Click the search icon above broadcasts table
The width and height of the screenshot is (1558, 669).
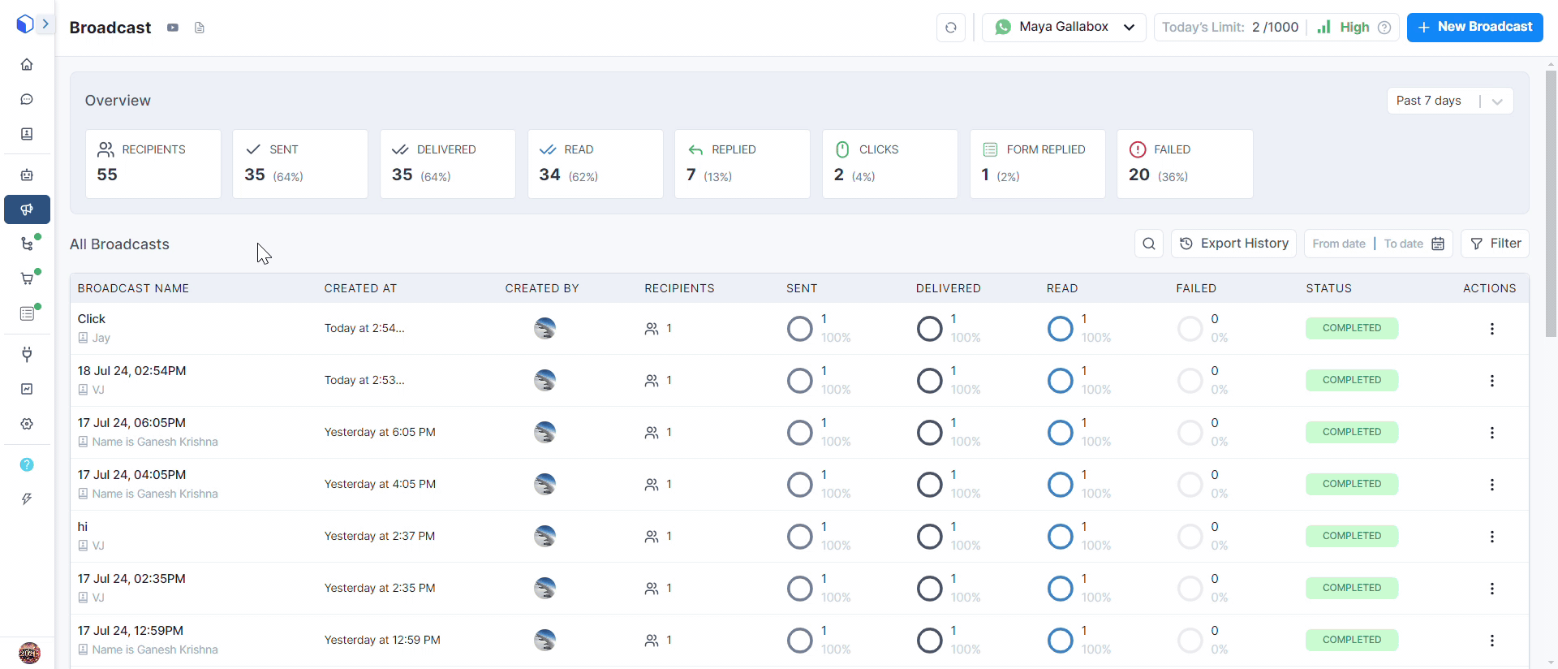(x=1148, y=244)
